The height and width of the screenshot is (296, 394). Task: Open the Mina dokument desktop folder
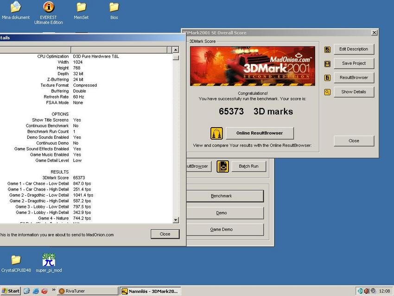(16, 10)
